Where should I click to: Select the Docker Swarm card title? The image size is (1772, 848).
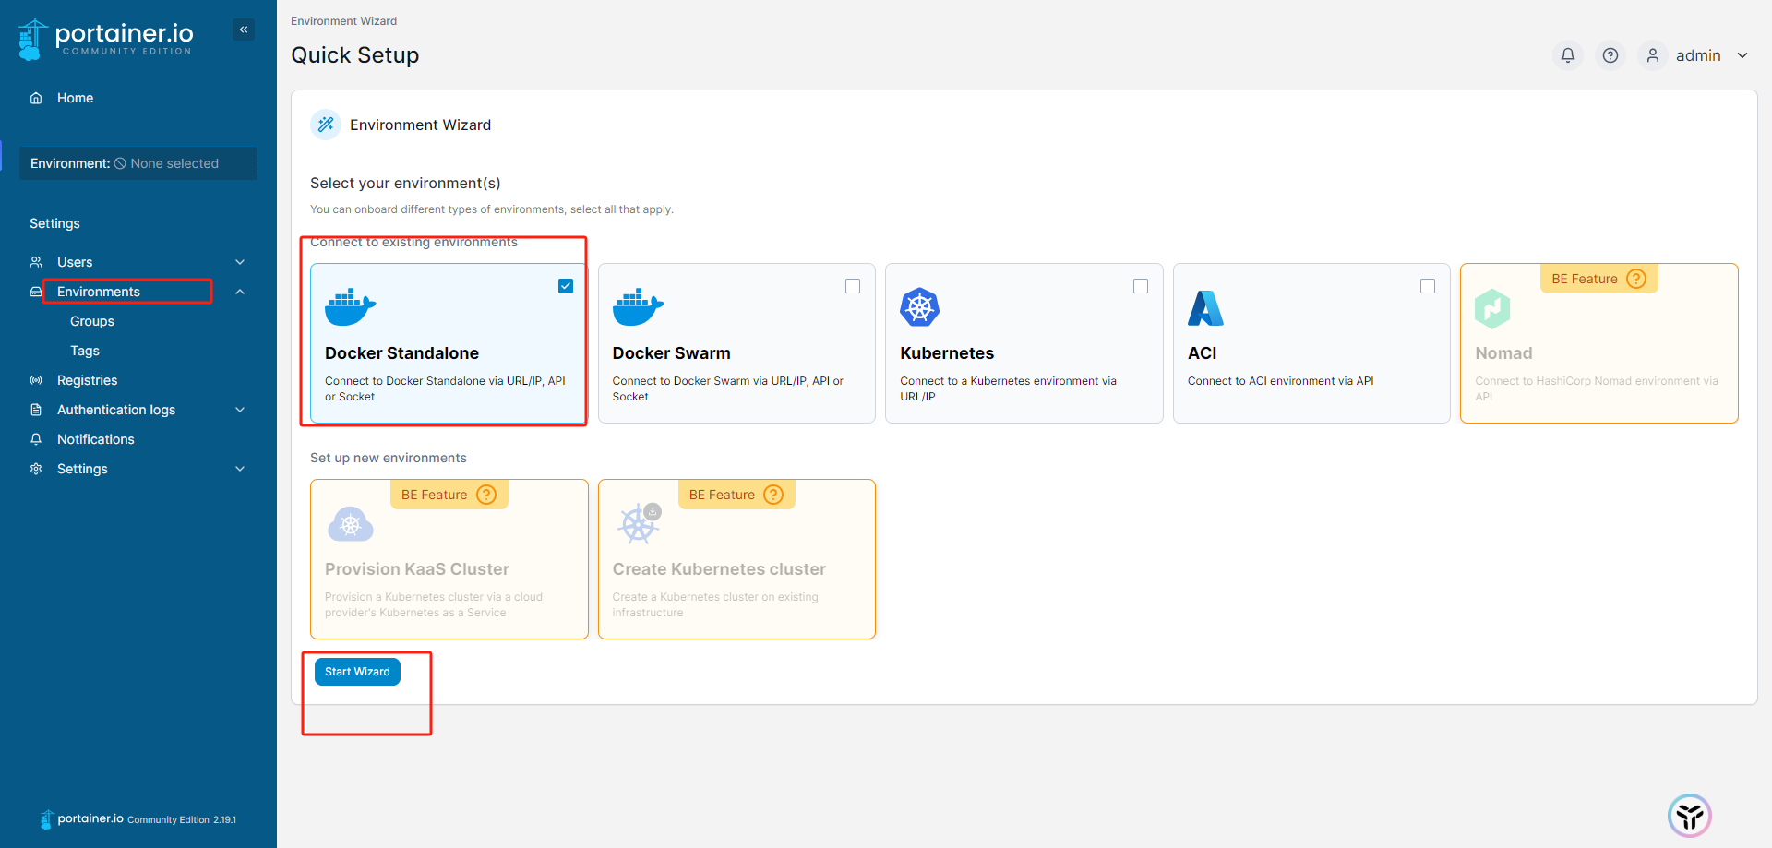[671, 353]
